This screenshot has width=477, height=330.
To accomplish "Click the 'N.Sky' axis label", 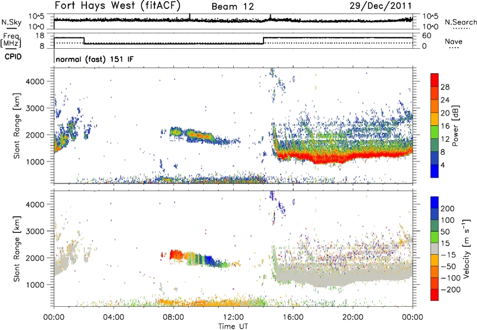I will [11, 22].
